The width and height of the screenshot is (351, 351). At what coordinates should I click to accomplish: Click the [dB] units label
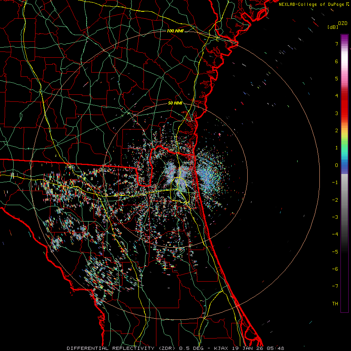point(333,27)
